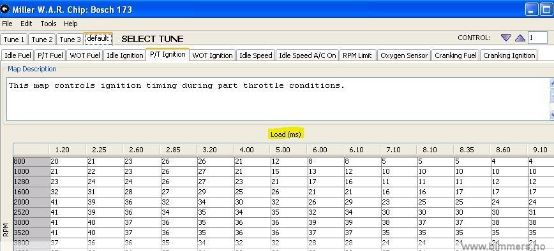Switch to the Idle Speed A/C On tab
Screen dimensions: 554x251
[308, 55]
